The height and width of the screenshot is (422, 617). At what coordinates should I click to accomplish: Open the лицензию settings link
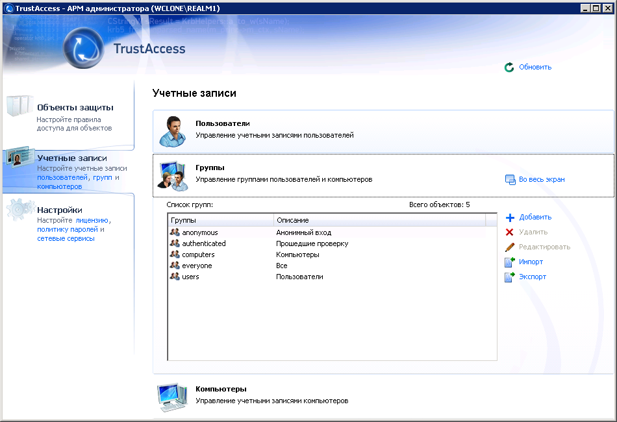click(x=93, y=220)
